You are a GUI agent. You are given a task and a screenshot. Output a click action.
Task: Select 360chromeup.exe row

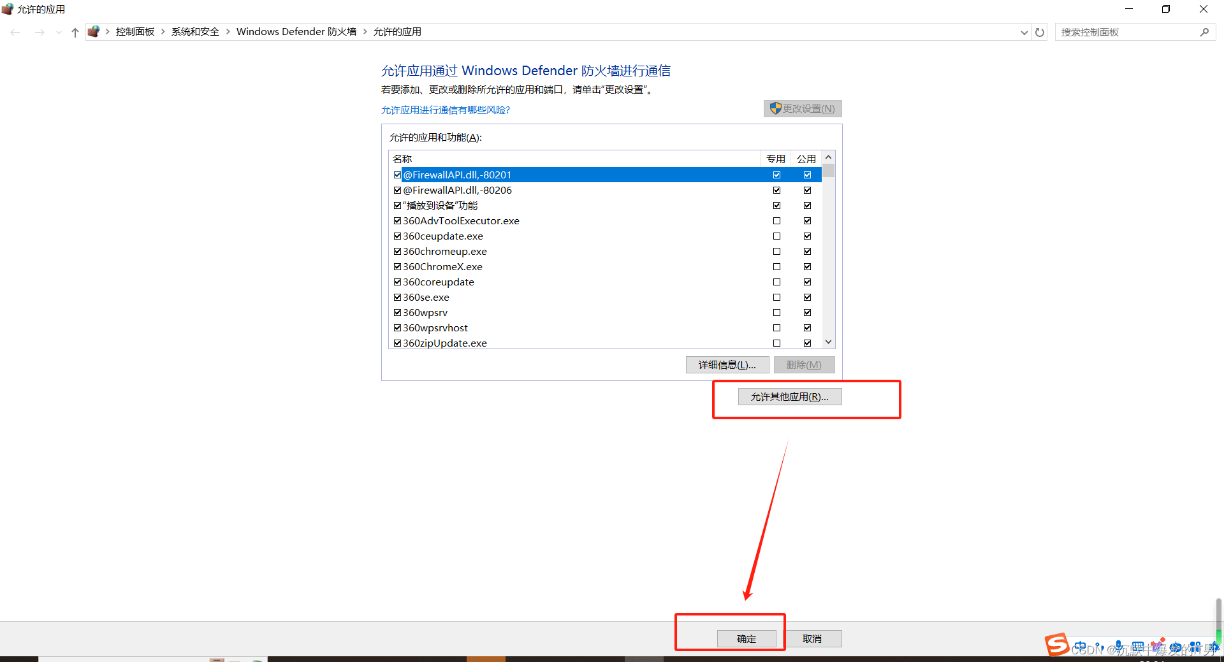pos(606,252)
